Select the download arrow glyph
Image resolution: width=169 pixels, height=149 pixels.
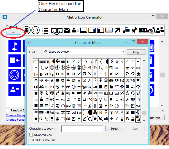point(79,80)
